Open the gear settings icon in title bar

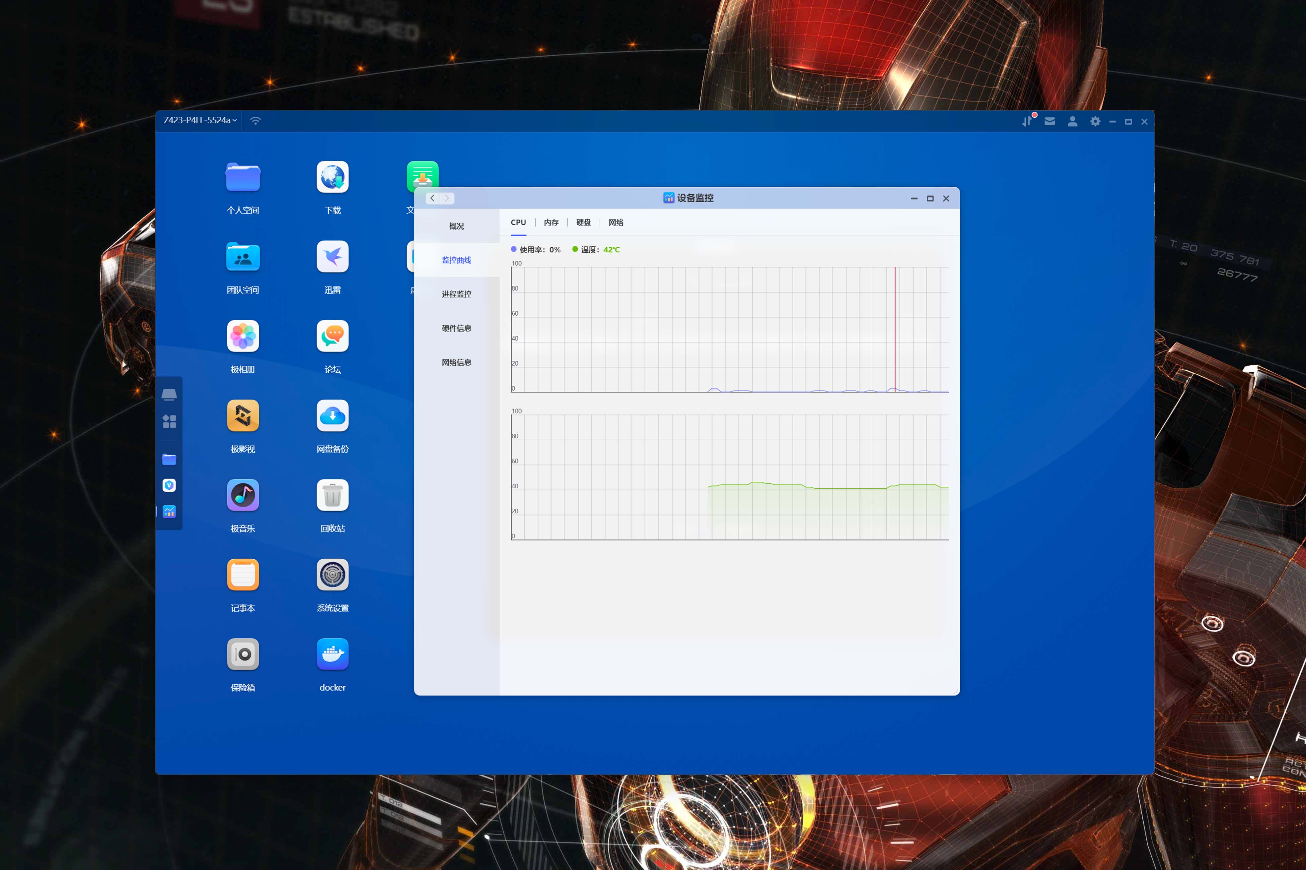pos(1095,121)
